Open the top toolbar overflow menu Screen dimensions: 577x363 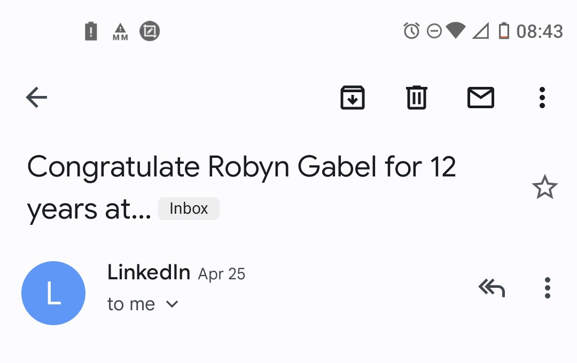542,98
